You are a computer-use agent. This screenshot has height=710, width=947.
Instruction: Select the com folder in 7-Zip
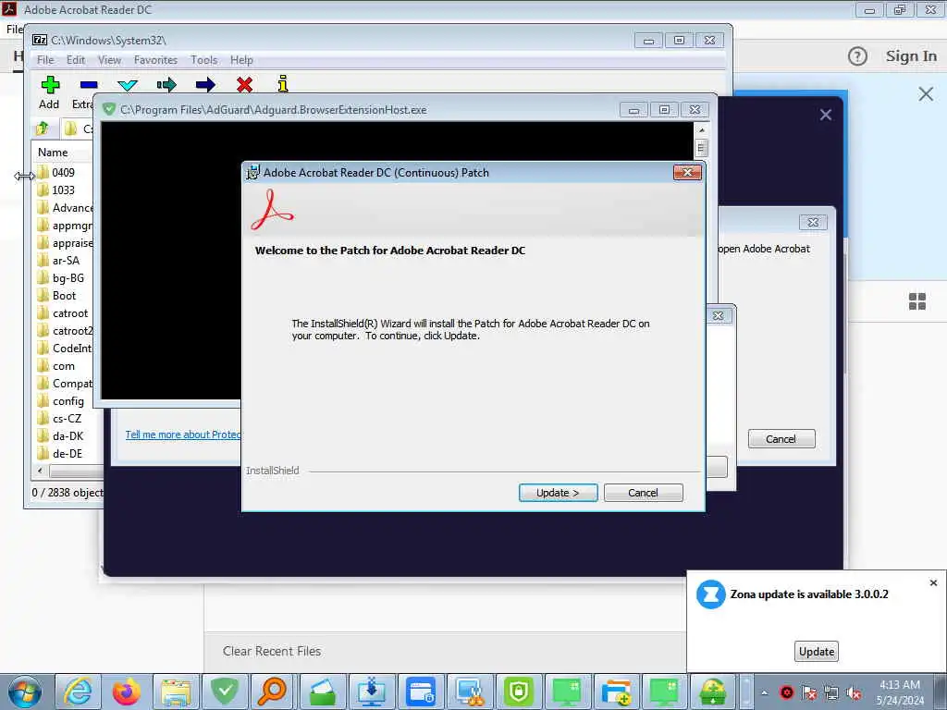click(x=56, y=366)
